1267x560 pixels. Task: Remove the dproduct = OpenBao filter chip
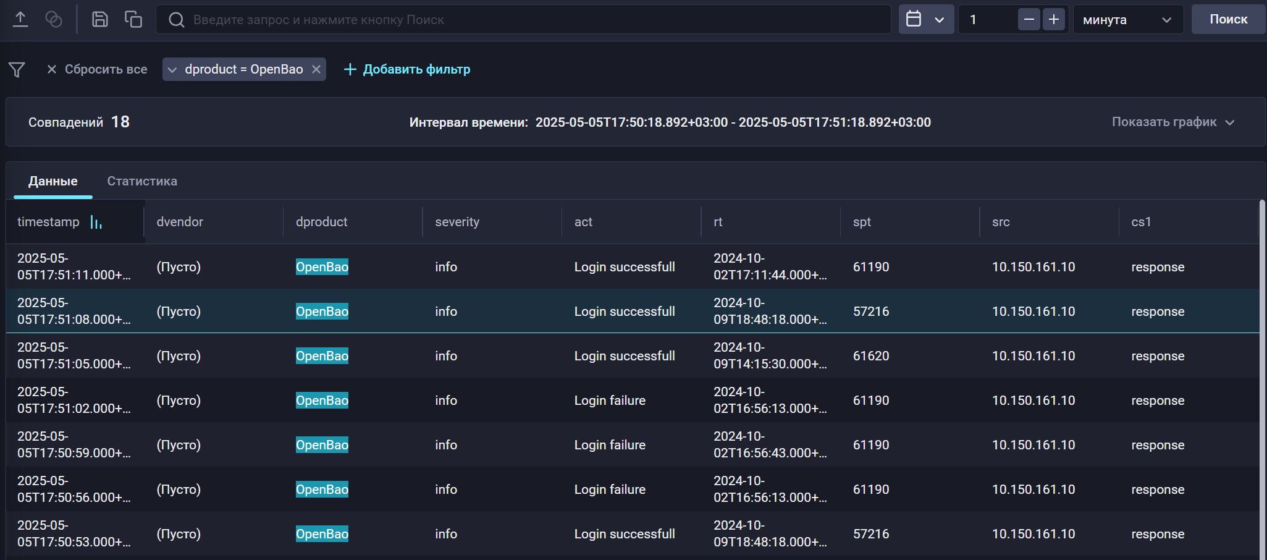316,69
